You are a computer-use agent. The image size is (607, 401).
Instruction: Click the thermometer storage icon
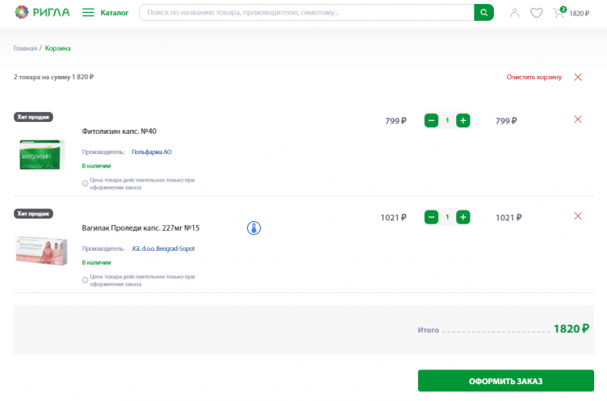click(253, 228)
